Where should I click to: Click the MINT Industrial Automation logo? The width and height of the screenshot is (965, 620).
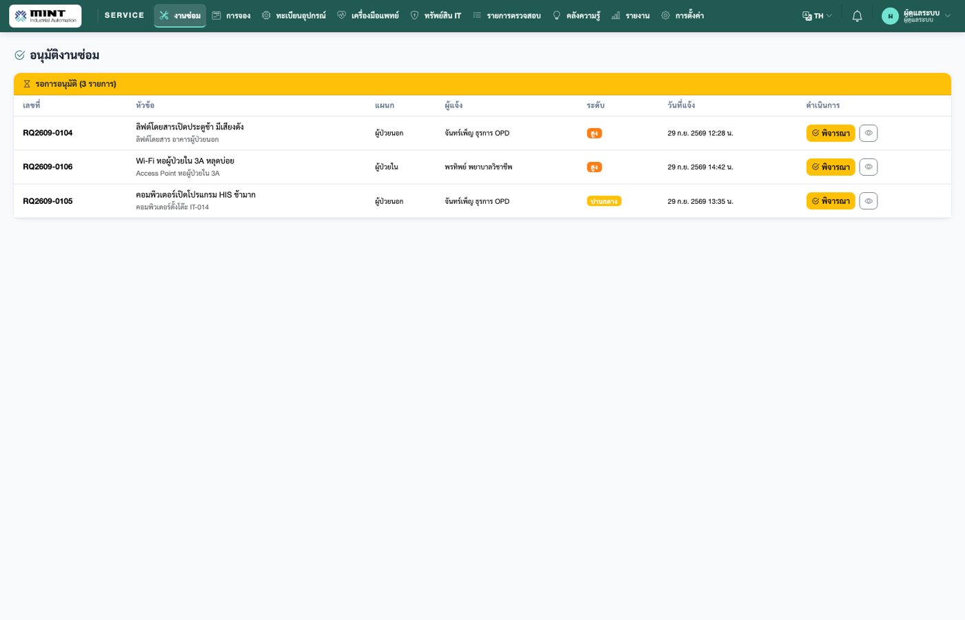pos(45,16)
